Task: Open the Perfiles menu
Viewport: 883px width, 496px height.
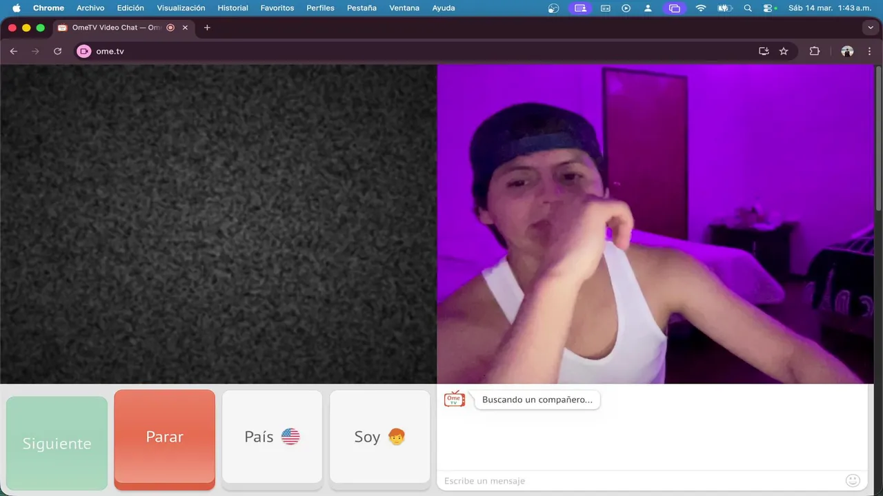Action: (x=320, y=8)
